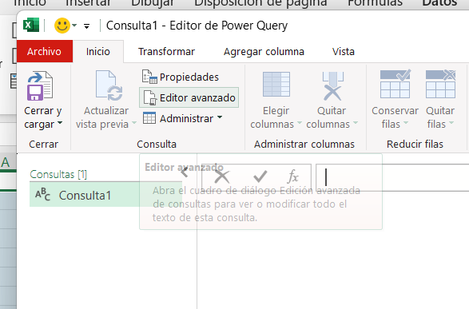Select Consulta1 in the queries list
469x309 pixels.
pos(105,195)
